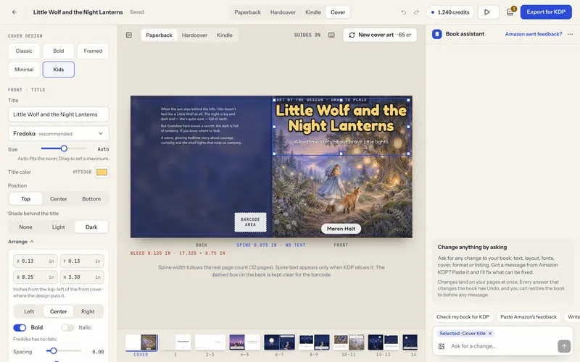Align title text Left
Viewport: 580px width, 362px height.
(x=29, y=311)
